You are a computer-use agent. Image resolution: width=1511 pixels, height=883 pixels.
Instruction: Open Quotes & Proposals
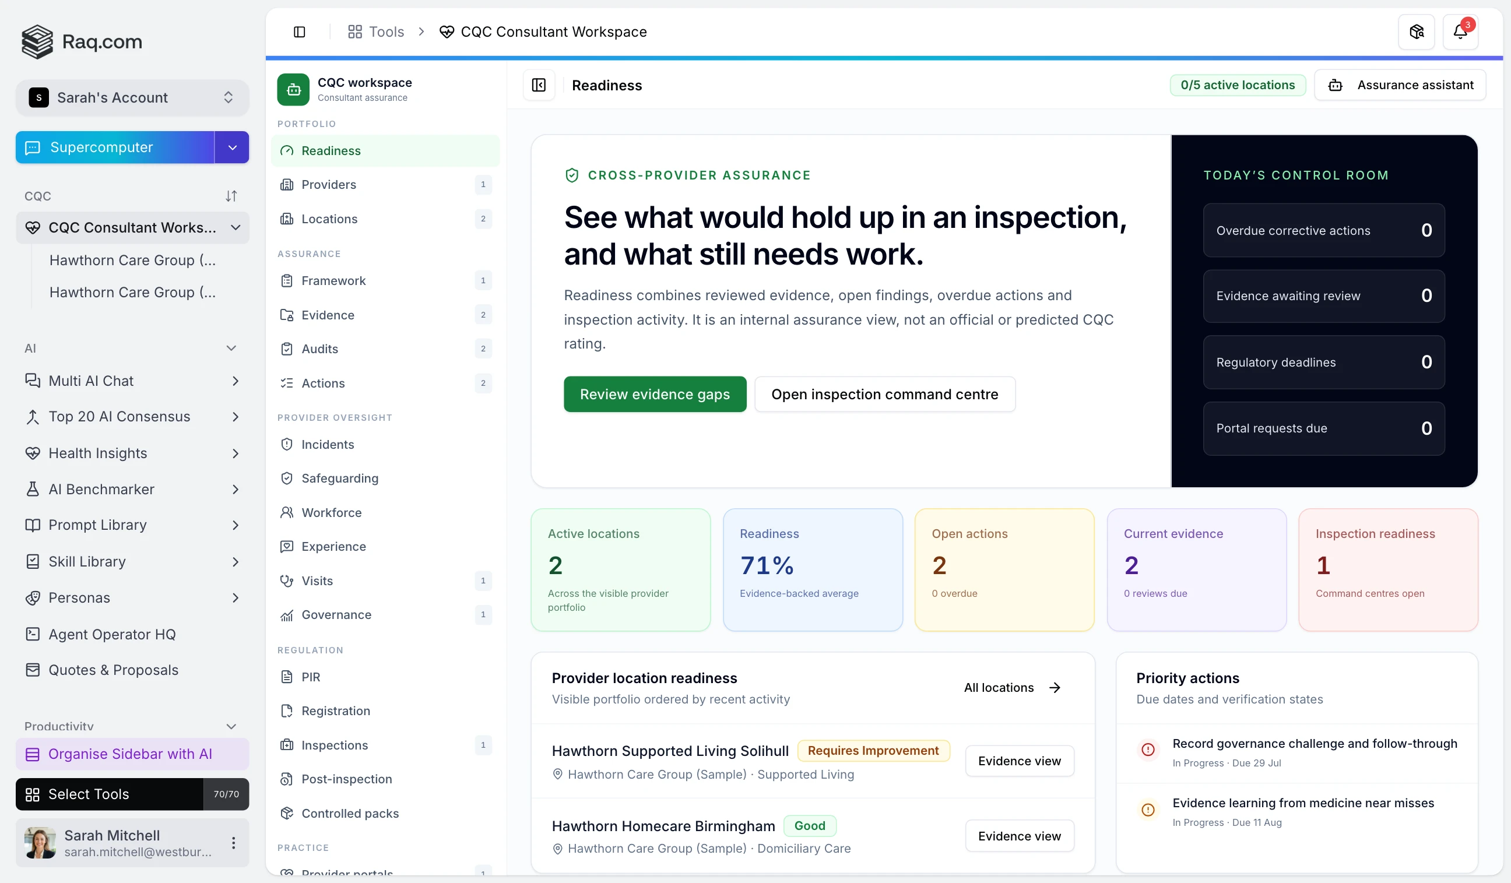click(x=132, y=670)
